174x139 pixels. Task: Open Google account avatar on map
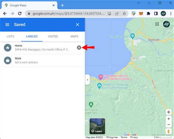[x=166, y=24]
